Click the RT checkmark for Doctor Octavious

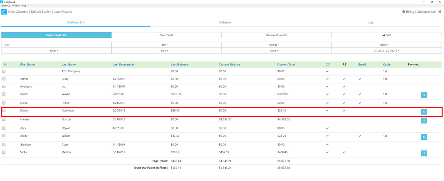(344, 111)
